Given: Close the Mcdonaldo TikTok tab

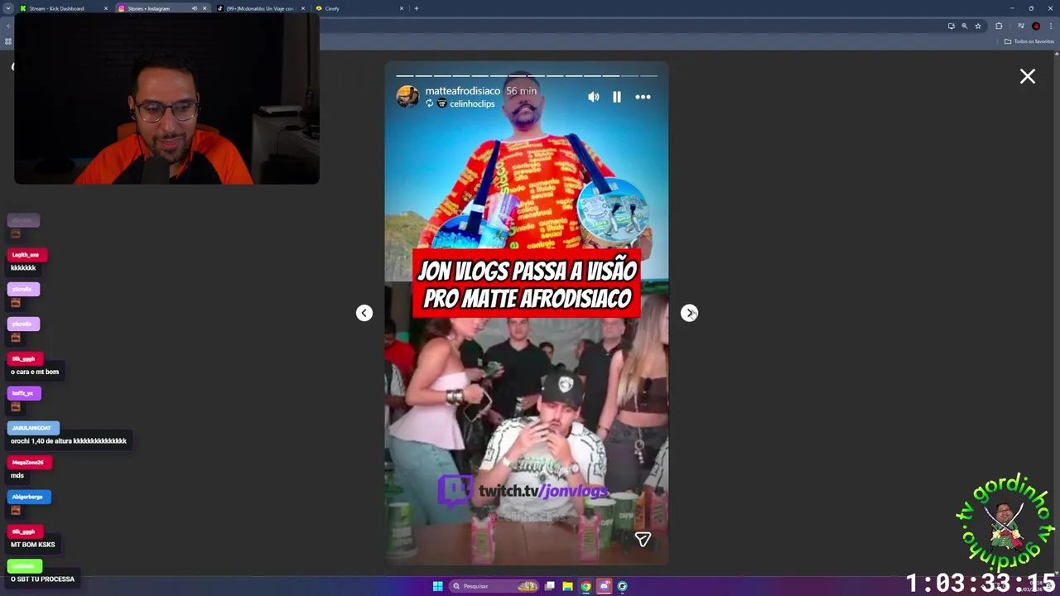Looking at the screenshot, I should (x=303, y=8).
